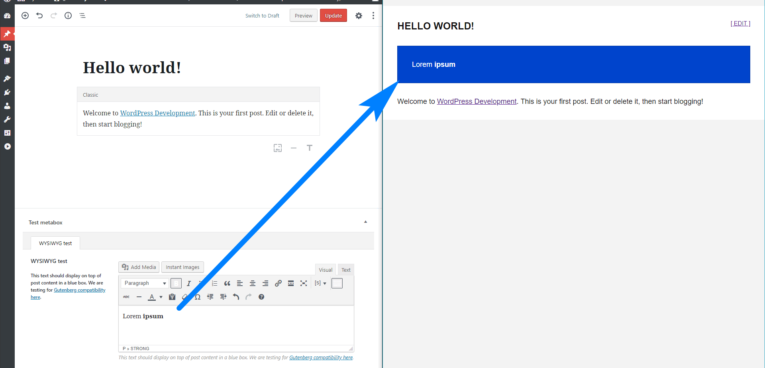Toggle distraction-free fullscreen mode icon
This screenshot has width=765, height=368.
[304, 283]
